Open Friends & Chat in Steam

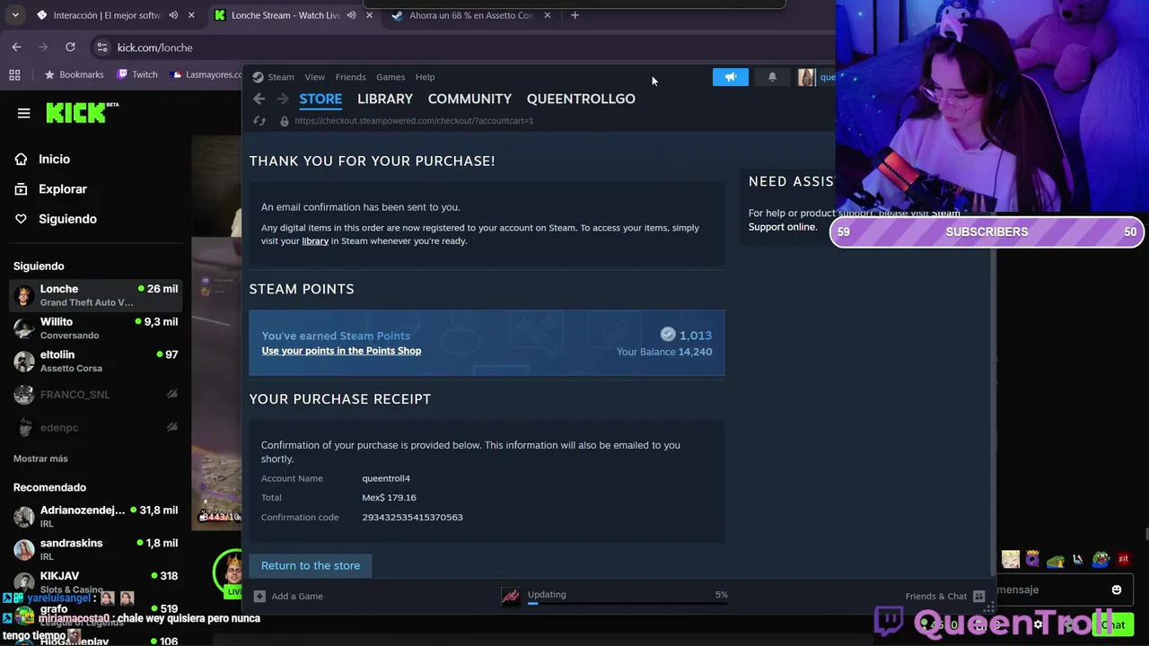point(944,596)
